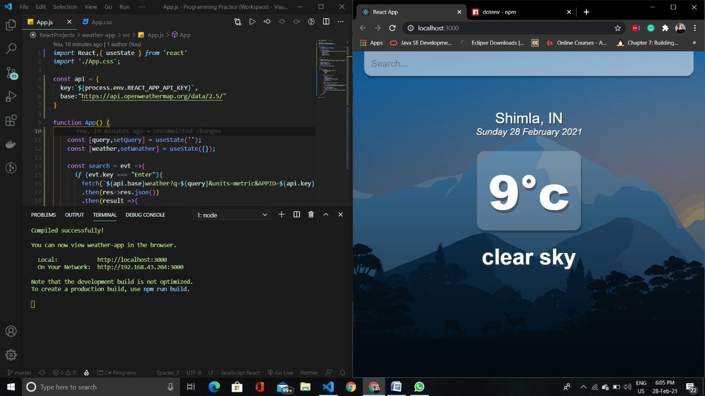Viewport: 705px width, 396px height.
Task: Split the terminal panel
Action: [297, 215]
